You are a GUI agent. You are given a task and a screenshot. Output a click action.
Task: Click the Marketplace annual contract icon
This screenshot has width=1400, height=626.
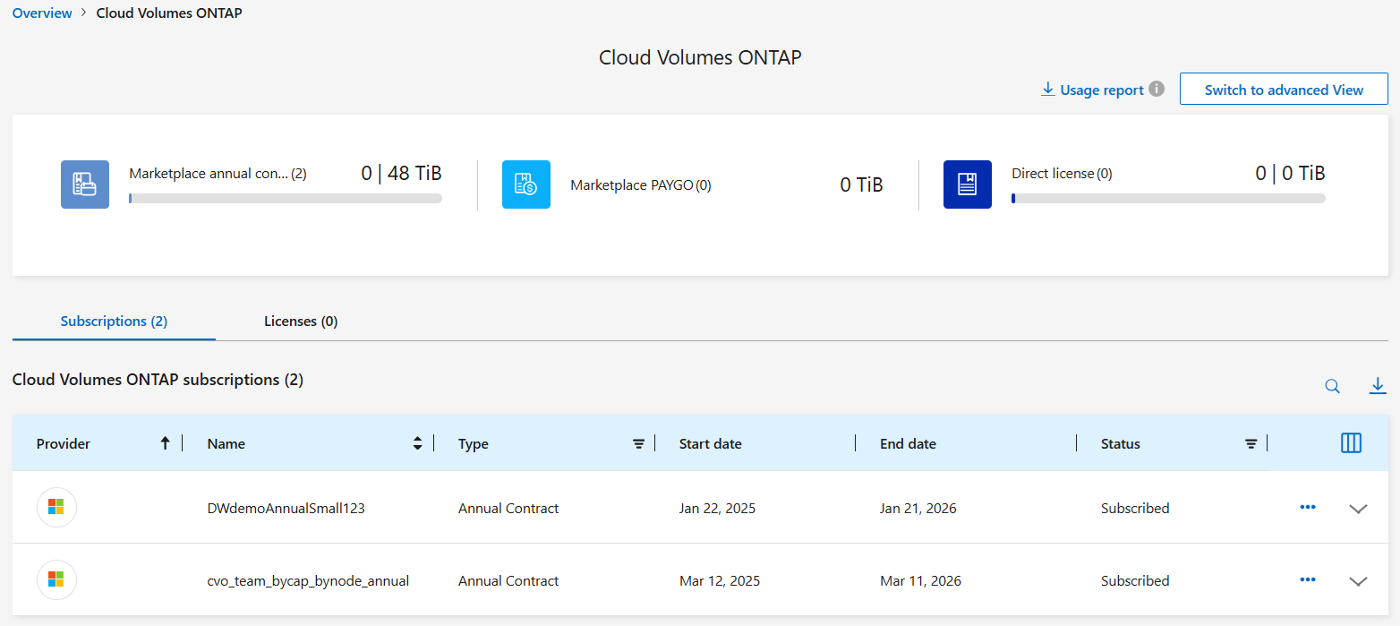85,184
